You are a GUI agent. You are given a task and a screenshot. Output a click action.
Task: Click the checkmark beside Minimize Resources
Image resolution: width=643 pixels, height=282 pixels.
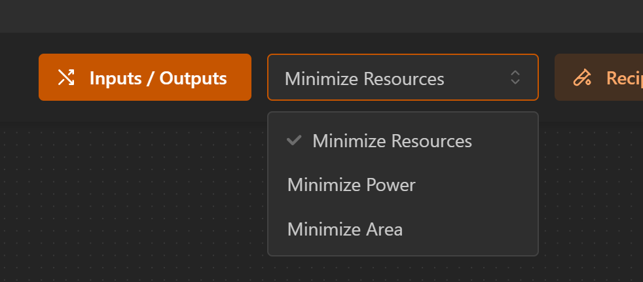[x=295, y=141]
